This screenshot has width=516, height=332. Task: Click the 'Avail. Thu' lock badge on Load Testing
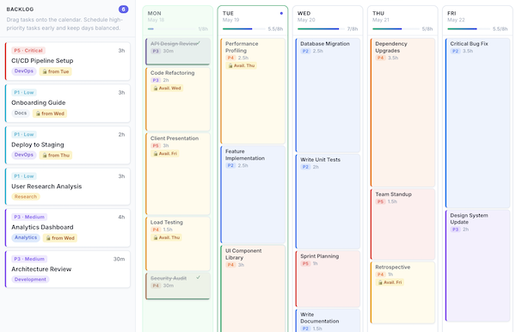167,237
